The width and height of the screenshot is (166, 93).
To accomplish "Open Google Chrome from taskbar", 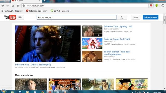I will coord(43,92).
